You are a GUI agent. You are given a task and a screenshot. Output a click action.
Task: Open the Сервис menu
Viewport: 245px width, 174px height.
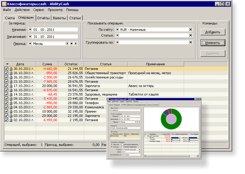[39, 10]
